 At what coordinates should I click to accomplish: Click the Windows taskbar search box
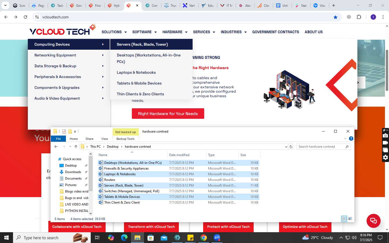pyautogui.click(x=51, y=238)
